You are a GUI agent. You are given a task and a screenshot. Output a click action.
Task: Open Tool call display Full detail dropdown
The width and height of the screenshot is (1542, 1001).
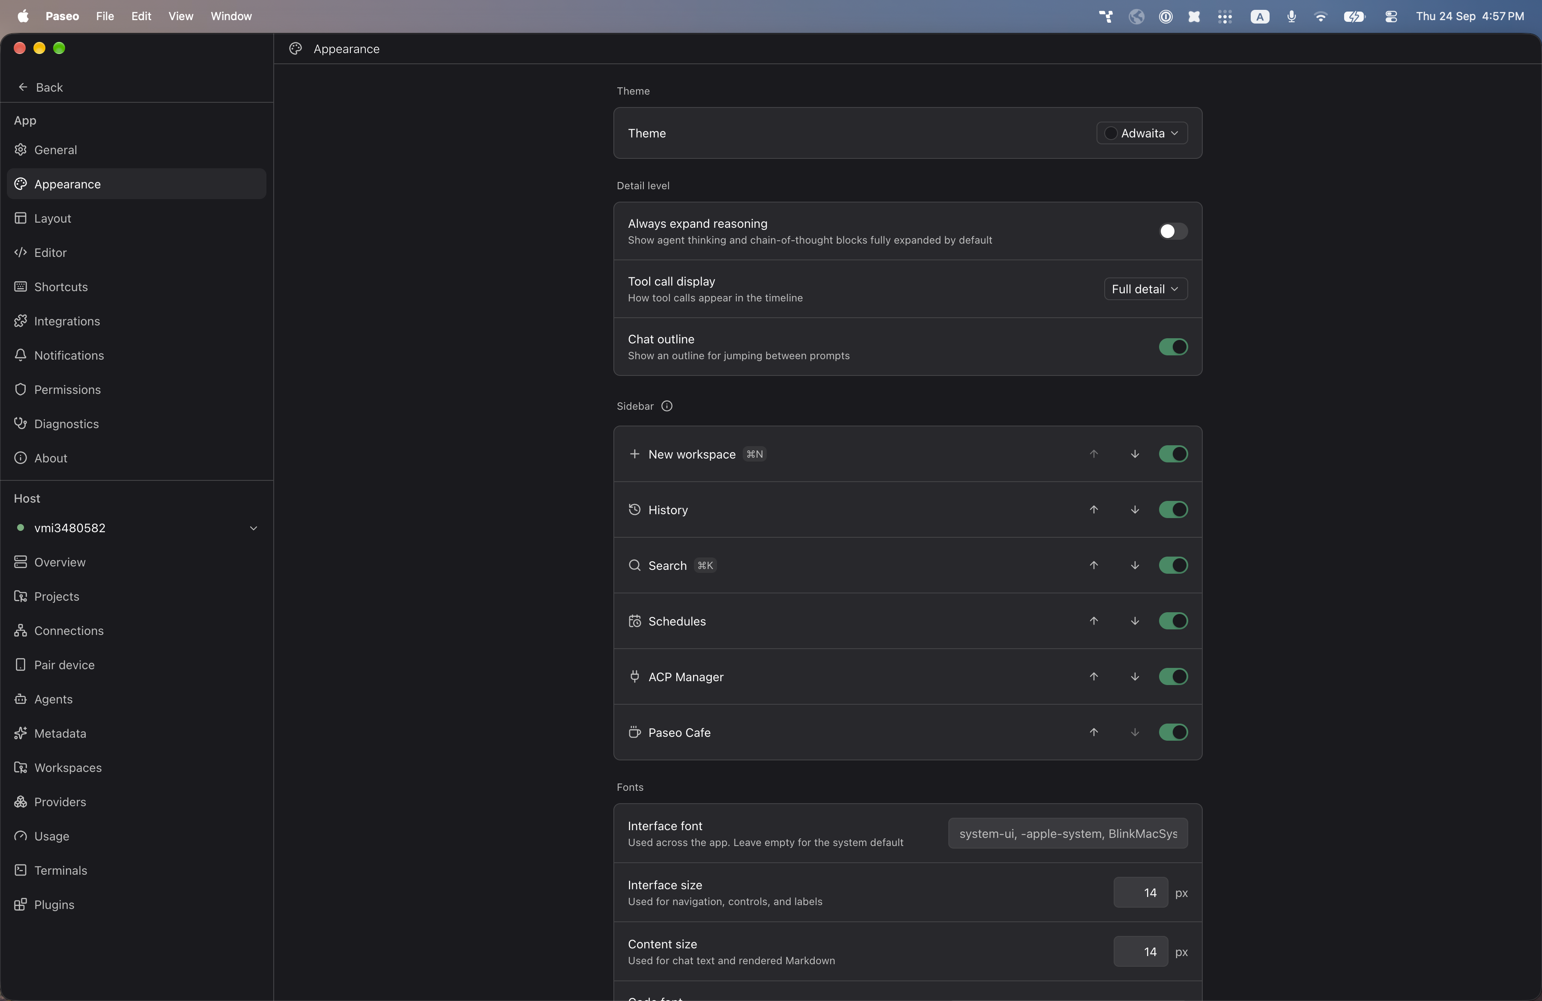pyautogui.click(x=1145, y=289)
